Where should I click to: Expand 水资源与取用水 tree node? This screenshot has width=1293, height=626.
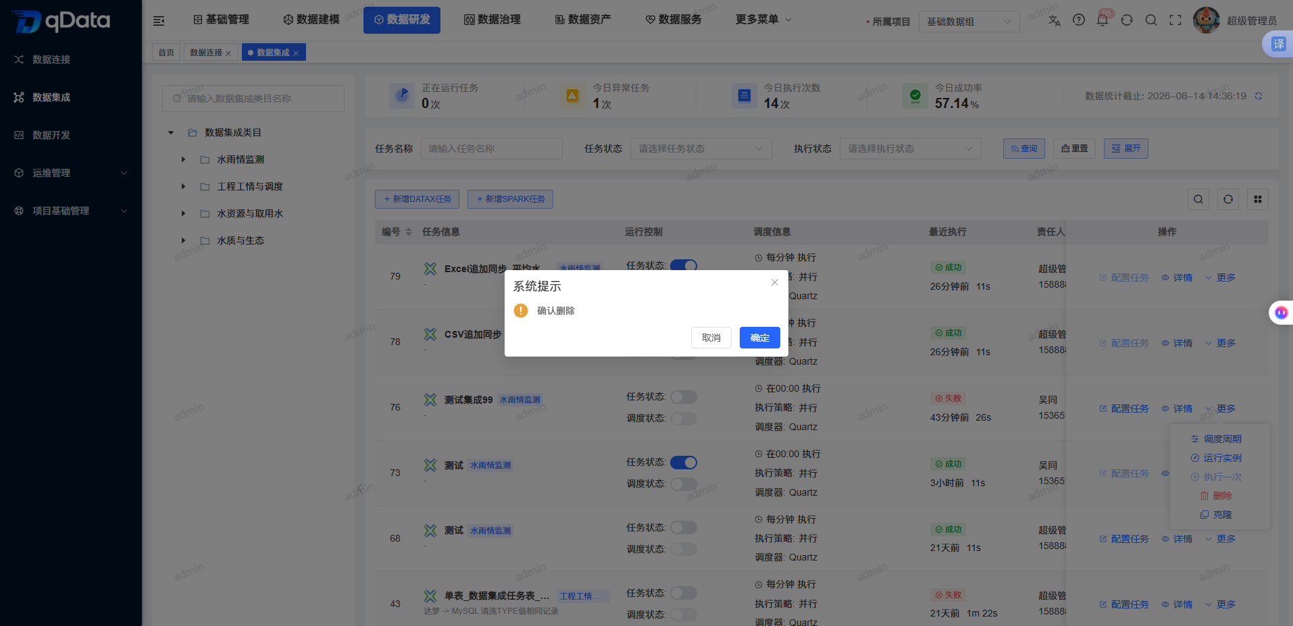click(x=183, y=213)
